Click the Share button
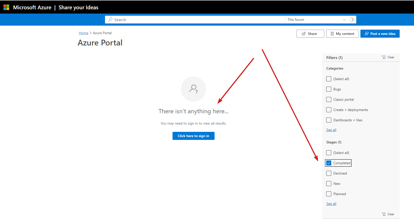The width and height of the screenshot is (414, 222). [310, 34]
